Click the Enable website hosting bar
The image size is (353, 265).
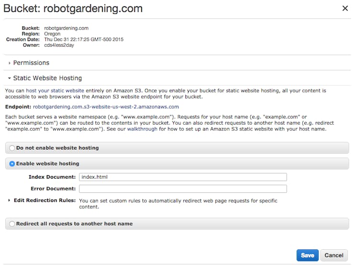point(177,164)
